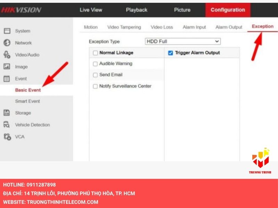Screen dimensions: 278x208
Task: Click the System window icon in sidebar
Action: (x=7, y=31)
